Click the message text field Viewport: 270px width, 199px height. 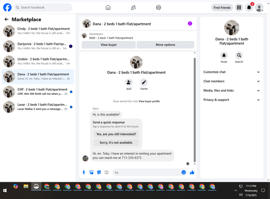[147, 173]
